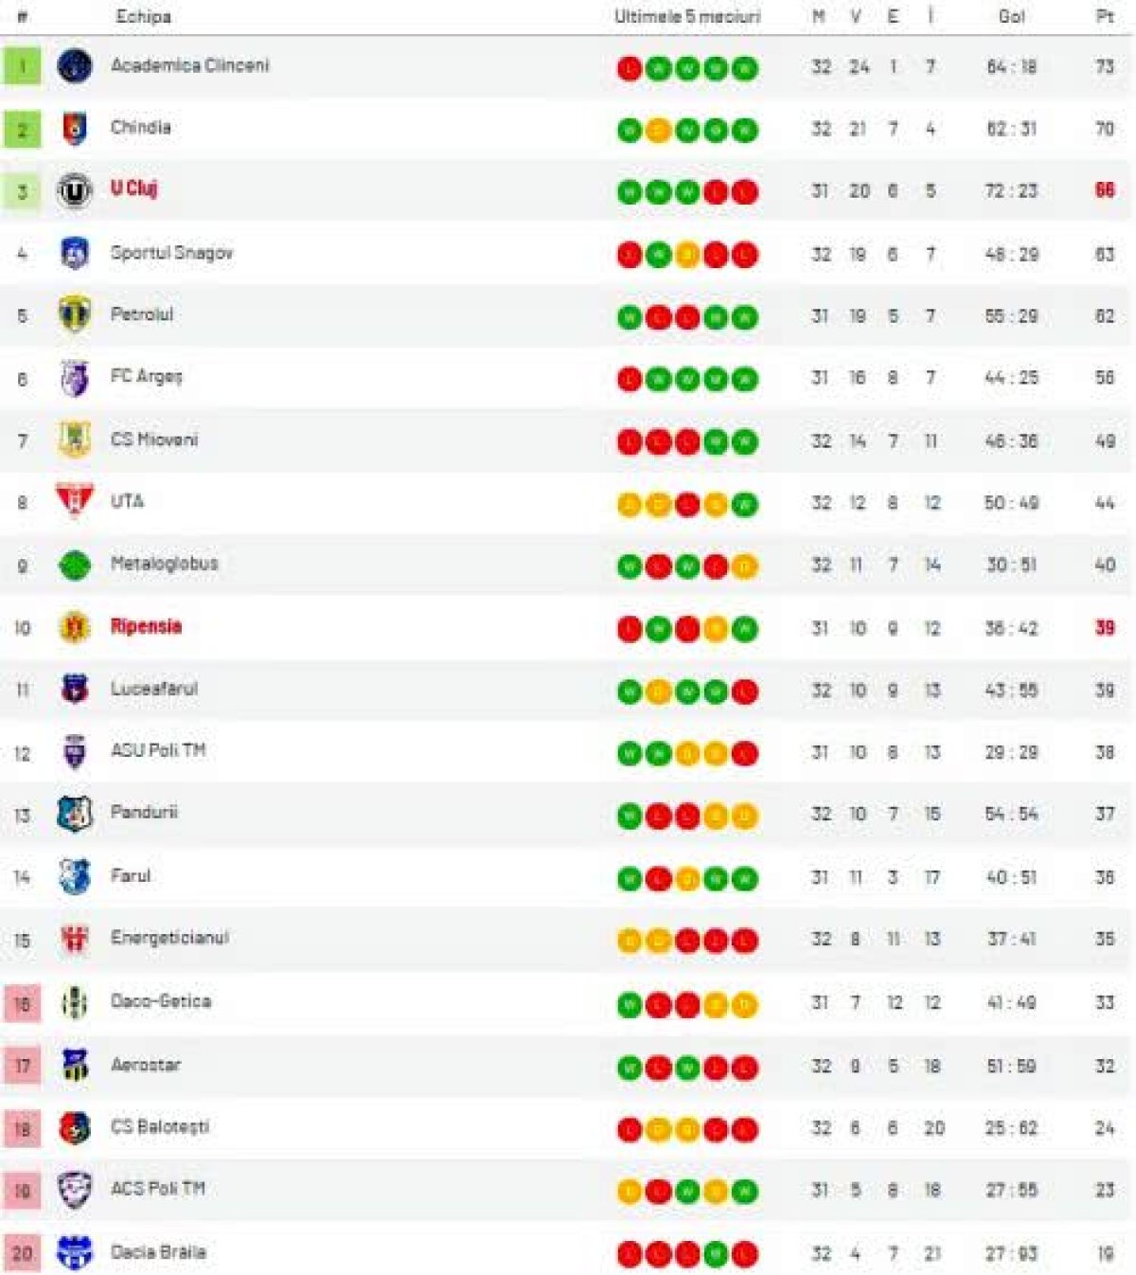The height and width of the screenshot is (1275, 1136).
Task: Open the Ripensia team page
Action: click(x=146, y=626)
